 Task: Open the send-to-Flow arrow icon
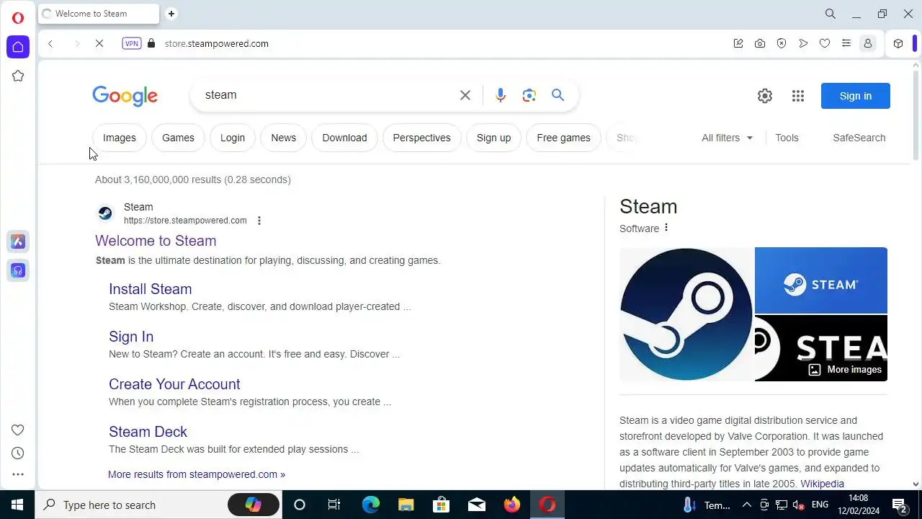803,43
